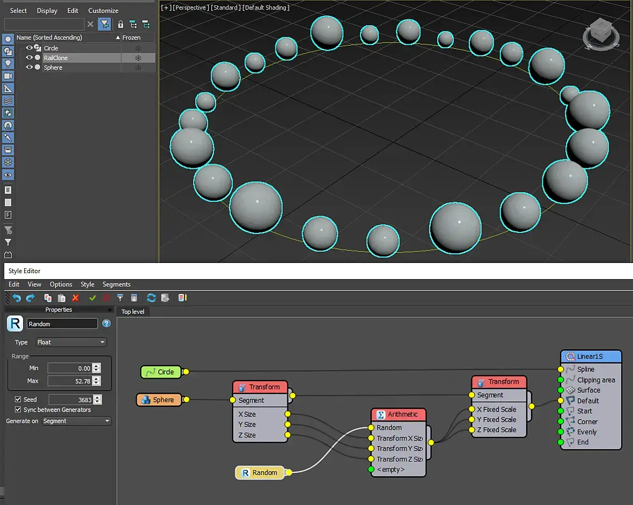Open the Customize menu in Scene Explorer
The width and height of the screenshot is (633, 505).
point(103,11)
